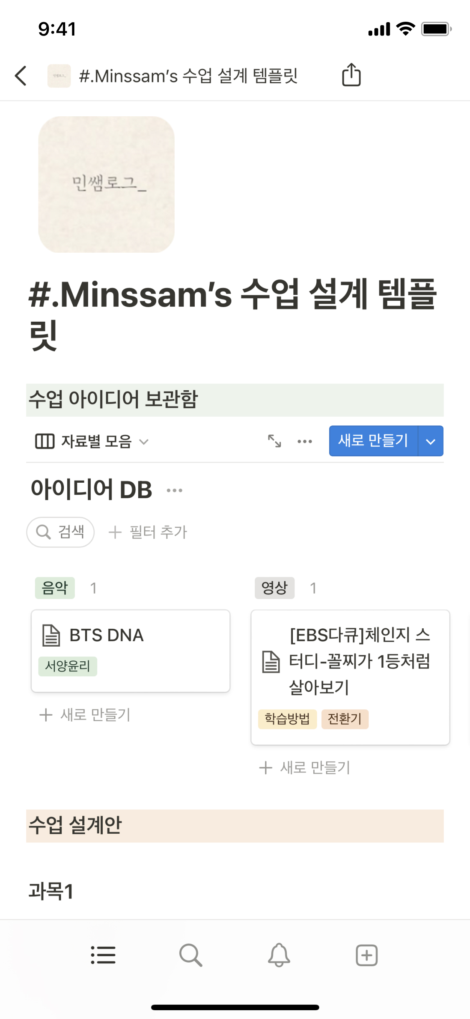Tap the new page plus icon

pos(367,955)
